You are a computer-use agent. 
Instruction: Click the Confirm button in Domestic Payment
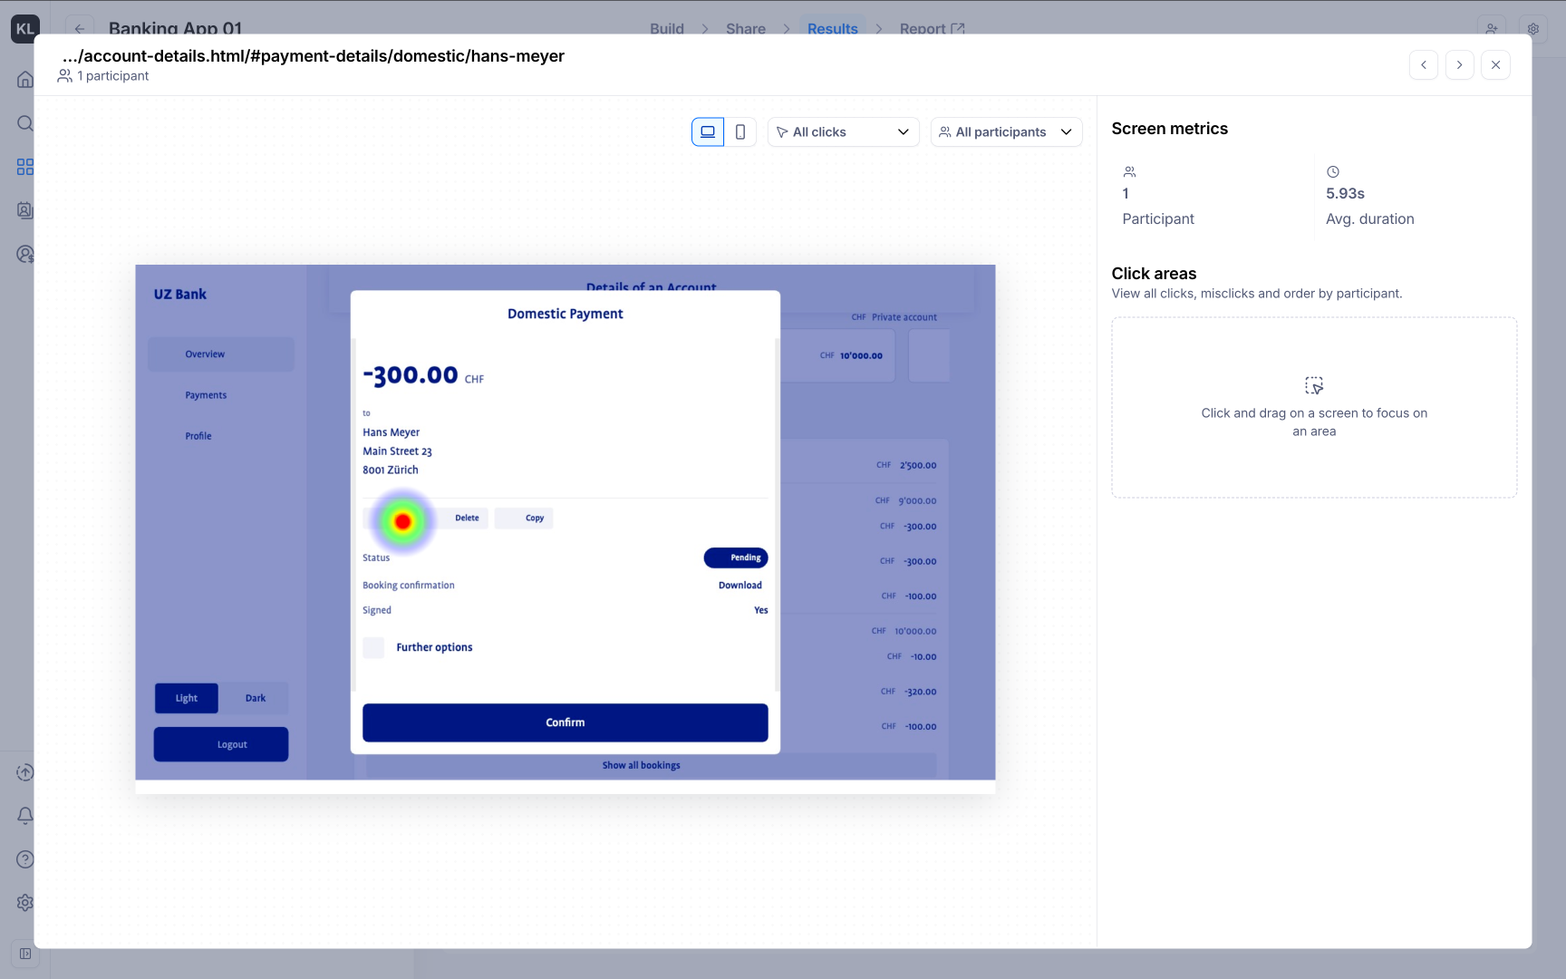tap(565, 722)
